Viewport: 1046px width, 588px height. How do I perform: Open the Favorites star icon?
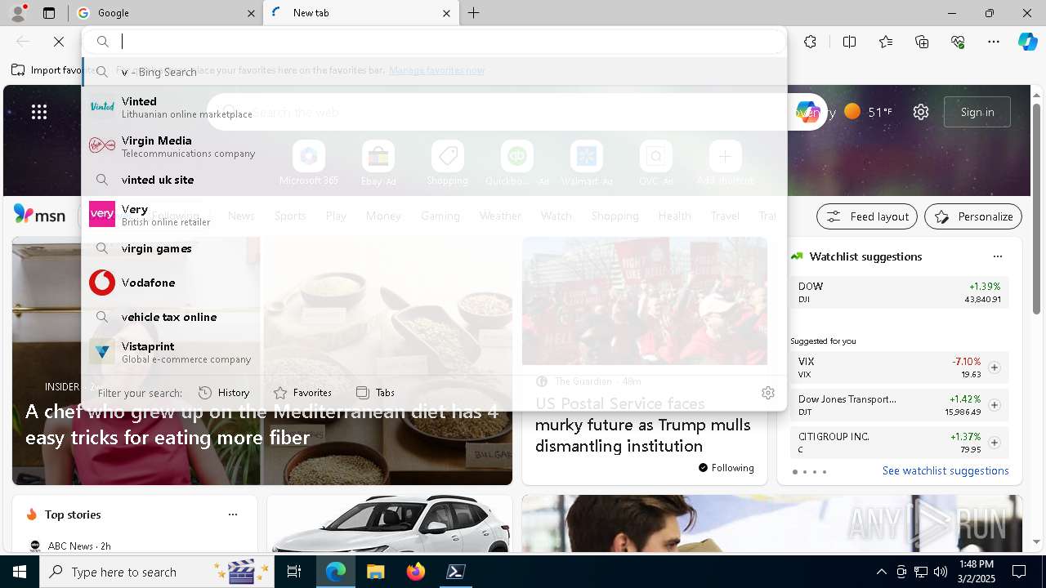click(x=886, y=42)
